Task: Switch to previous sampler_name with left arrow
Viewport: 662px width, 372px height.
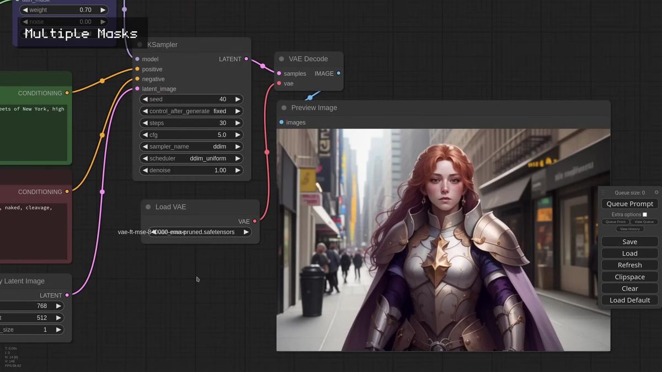Action: coord(145,147)
